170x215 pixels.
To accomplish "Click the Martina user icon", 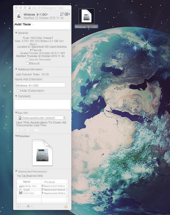I will pos(20,186).
